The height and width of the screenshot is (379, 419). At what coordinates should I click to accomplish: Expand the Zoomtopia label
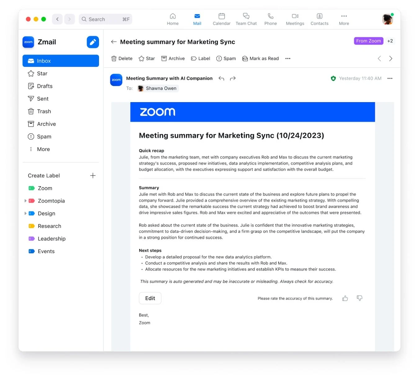coord(25,201)
